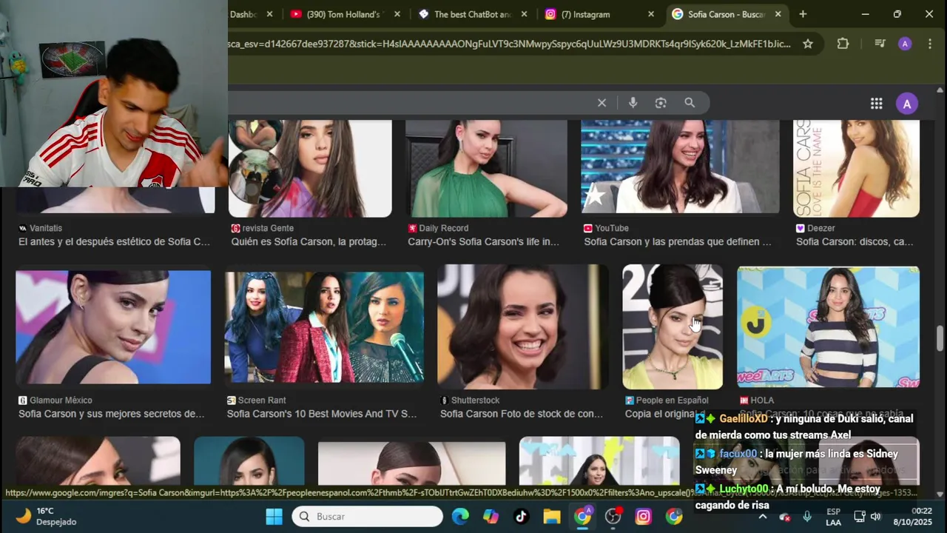Open the People en Español image thumbnail

[x=673, y=326]
